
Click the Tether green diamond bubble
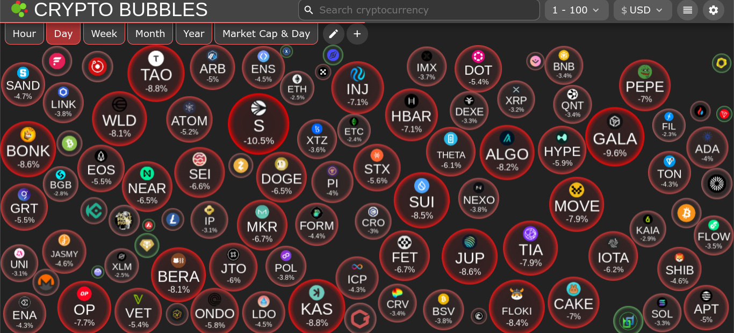point(147,245)
